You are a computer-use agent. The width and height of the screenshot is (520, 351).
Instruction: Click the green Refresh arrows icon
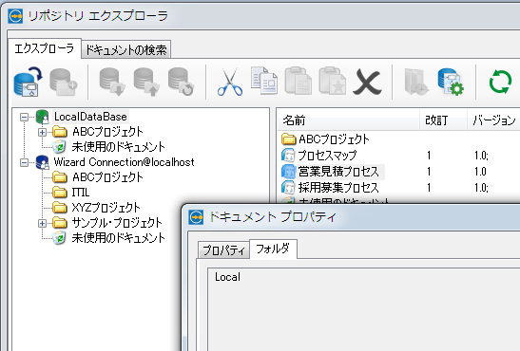[500, 82]
